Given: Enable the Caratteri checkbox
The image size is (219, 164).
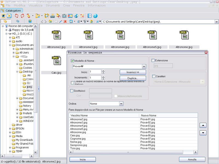Looking at the screenshot, I should pos(154,76).
